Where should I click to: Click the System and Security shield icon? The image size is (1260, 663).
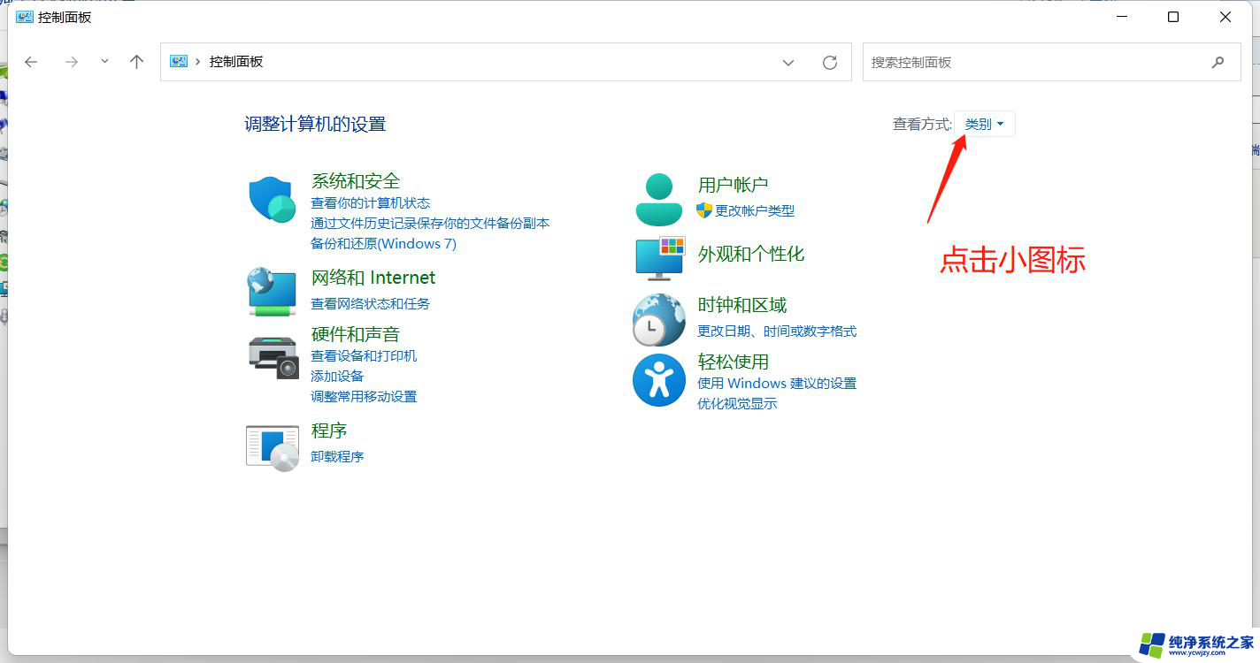pos(272,199)
